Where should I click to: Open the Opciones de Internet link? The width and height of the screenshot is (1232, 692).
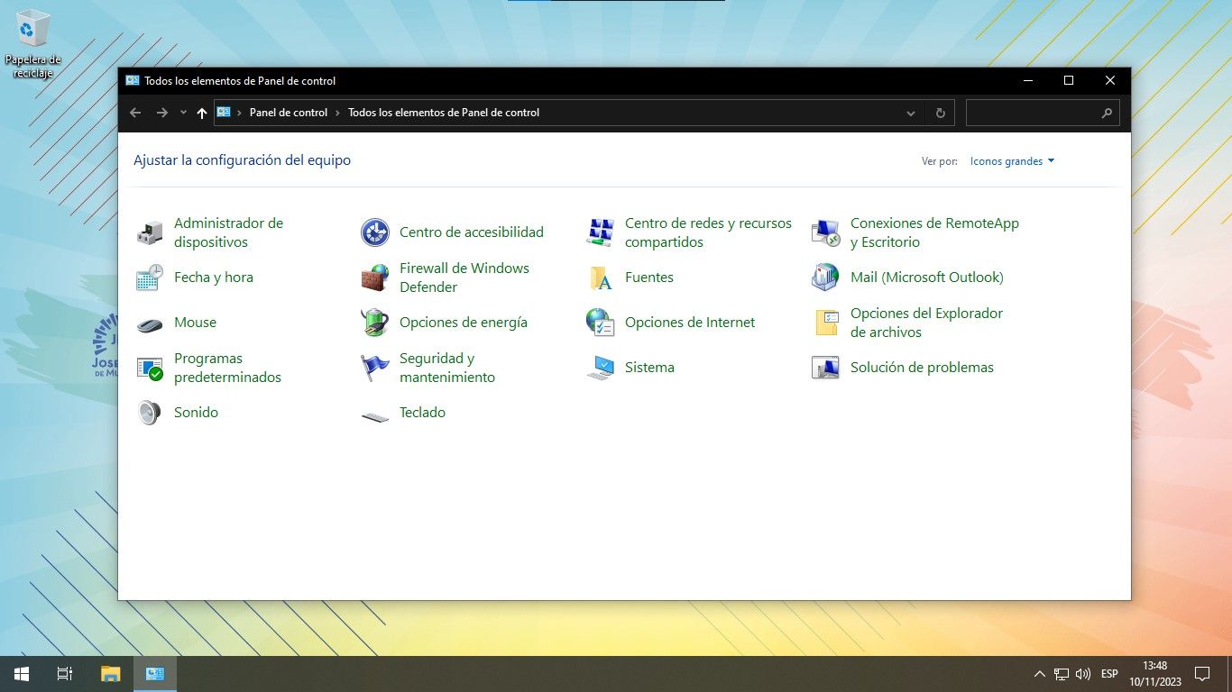tap(690, 323)
